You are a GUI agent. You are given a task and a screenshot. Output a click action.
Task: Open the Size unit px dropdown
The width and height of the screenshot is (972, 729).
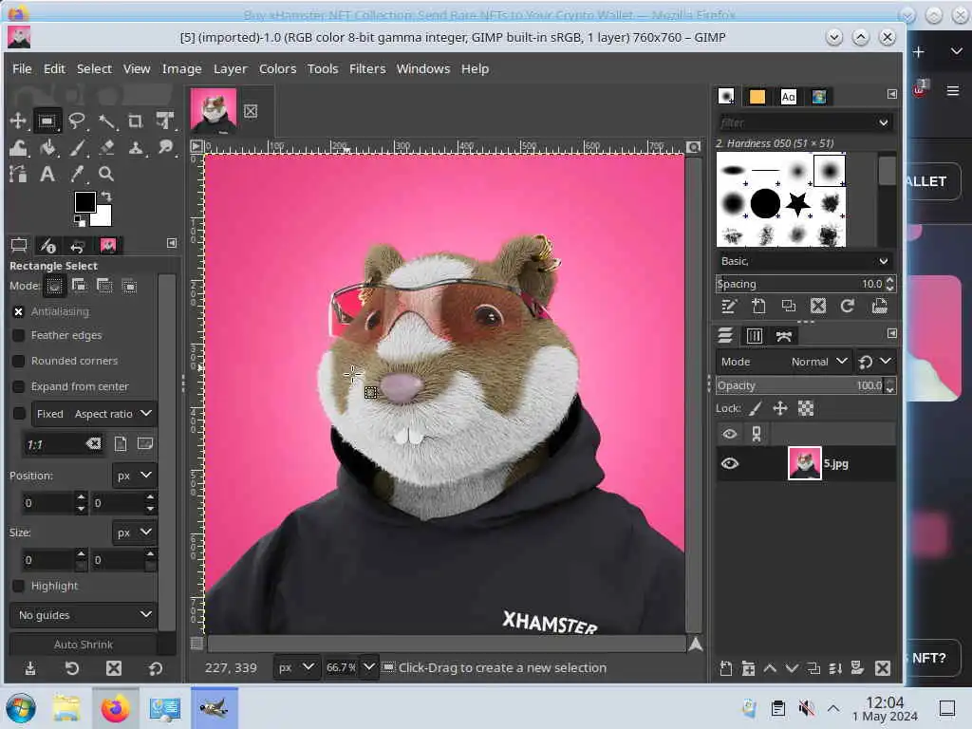[134, 533]
